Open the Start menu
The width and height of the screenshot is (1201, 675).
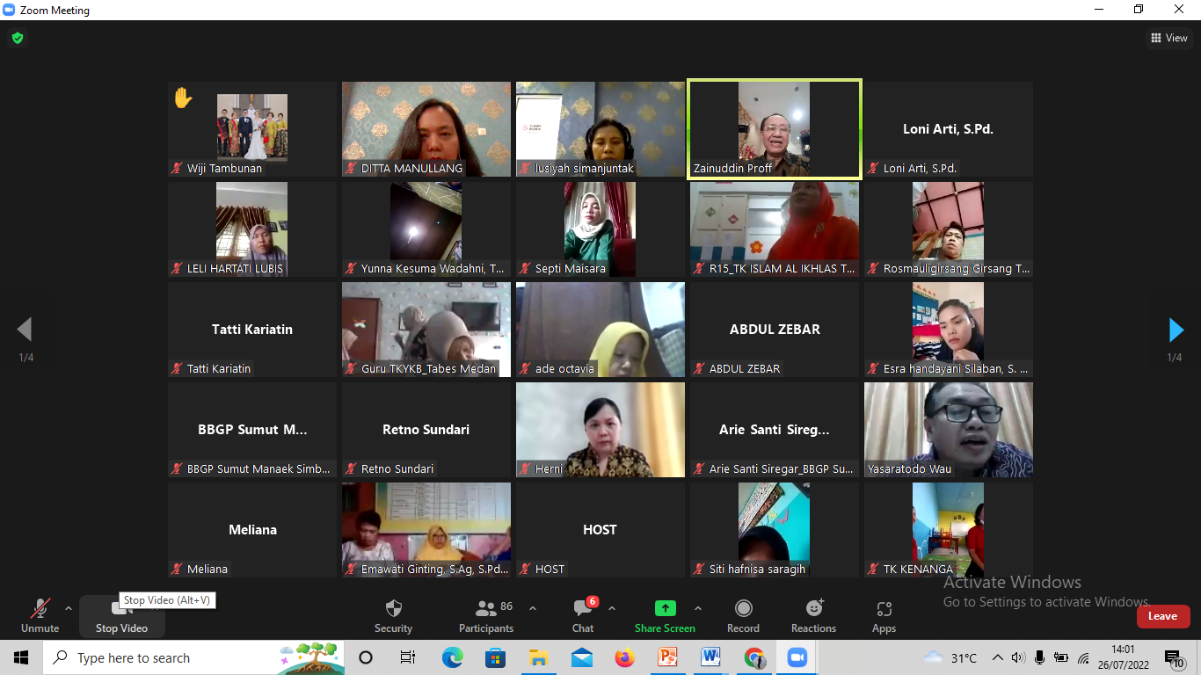tap(20, 657)
